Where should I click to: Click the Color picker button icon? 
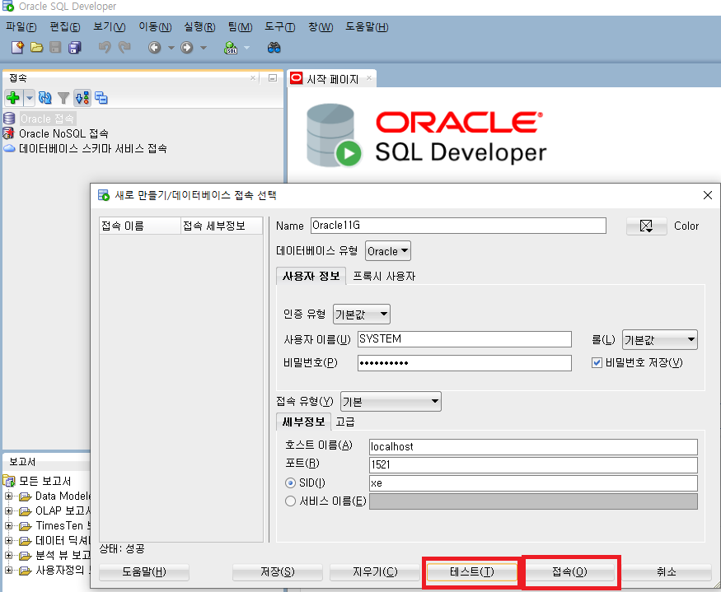(x=646, y=226)
